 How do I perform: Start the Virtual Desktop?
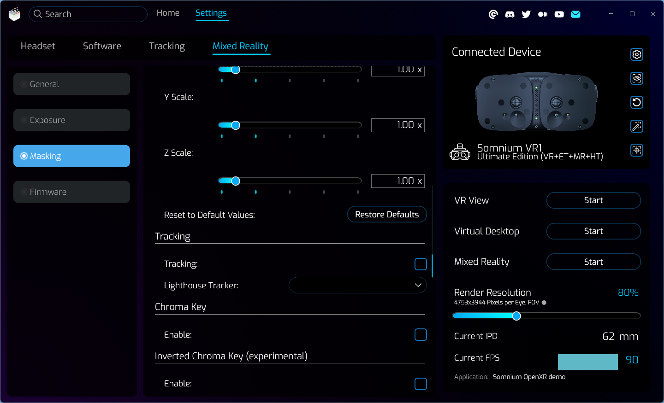coord(593,231)
